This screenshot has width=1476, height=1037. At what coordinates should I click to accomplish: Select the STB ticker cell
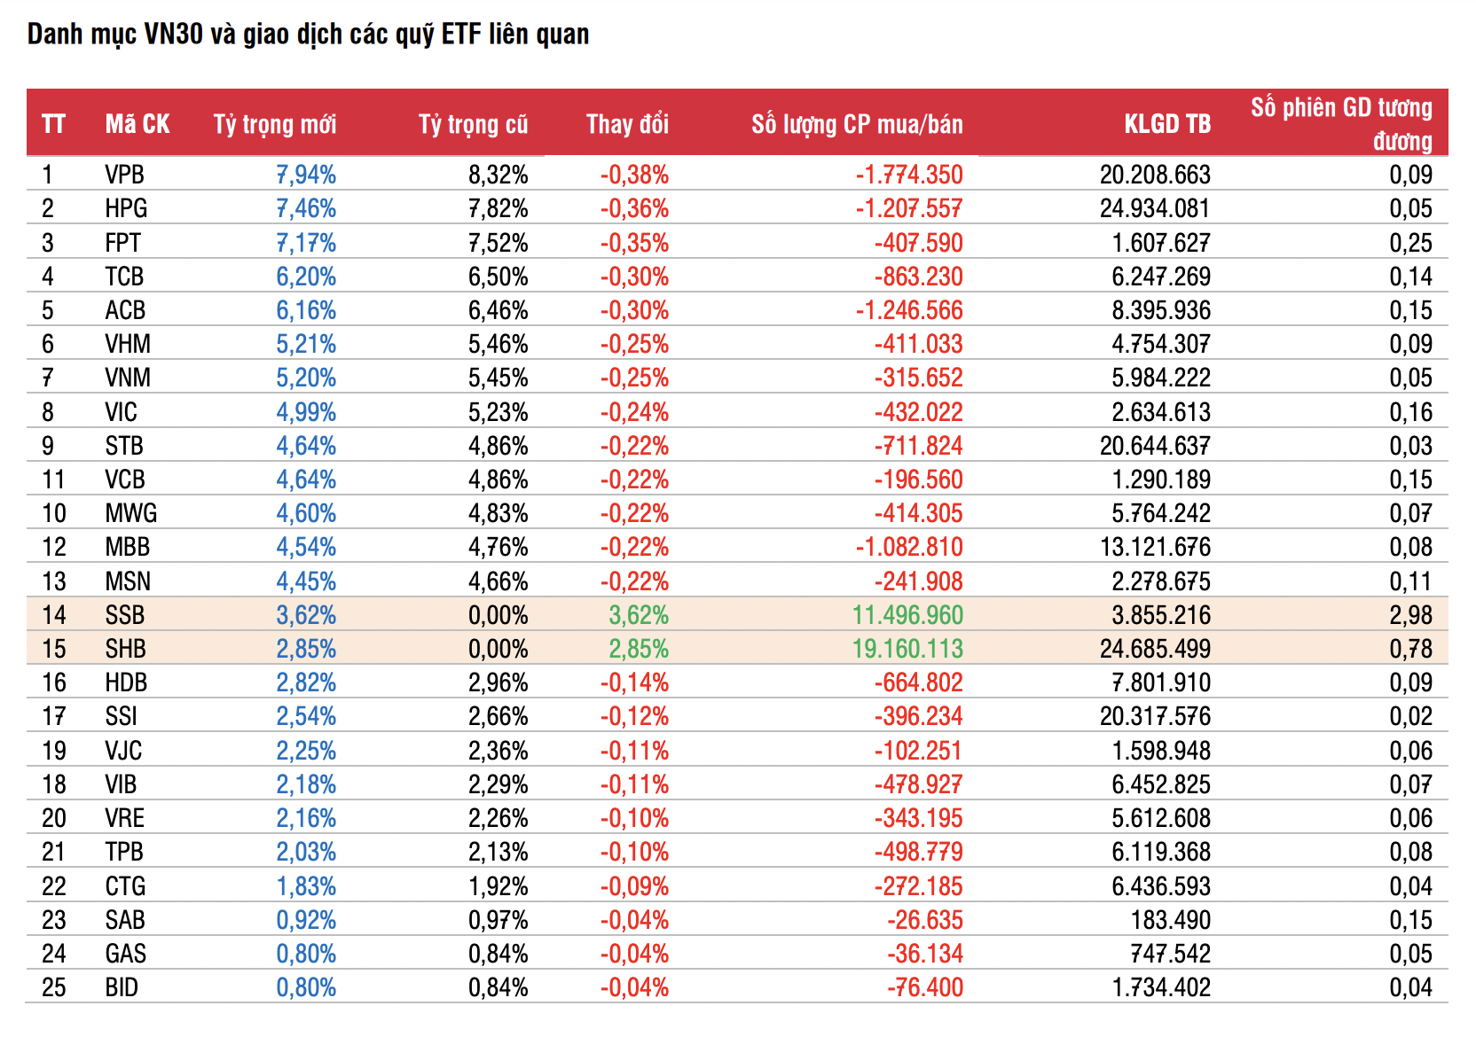pos(124,446)
